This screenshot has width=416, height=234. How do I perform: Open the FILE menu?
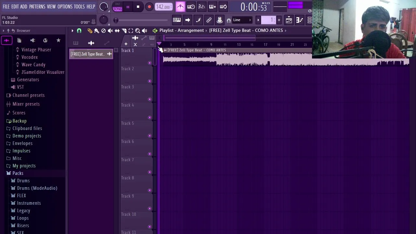pyautogui.click(x=6, y=6)
